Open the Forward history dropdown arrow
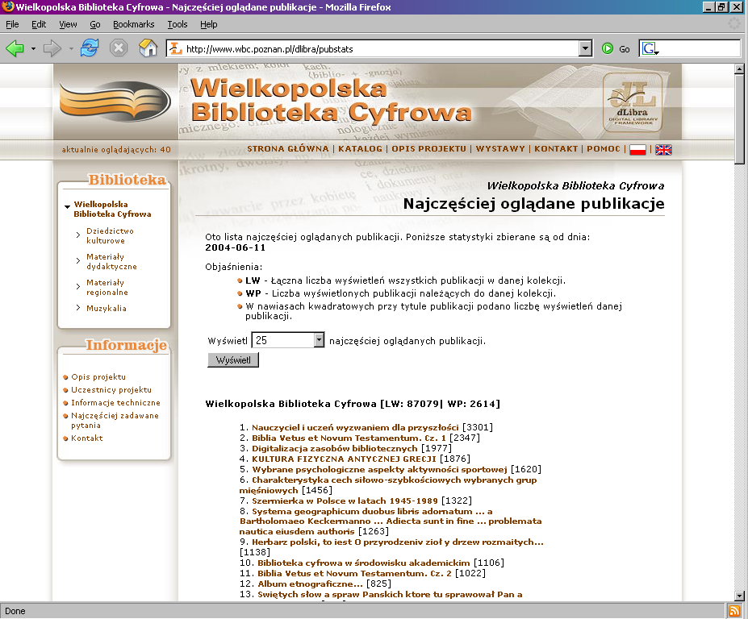 (71, 48)
